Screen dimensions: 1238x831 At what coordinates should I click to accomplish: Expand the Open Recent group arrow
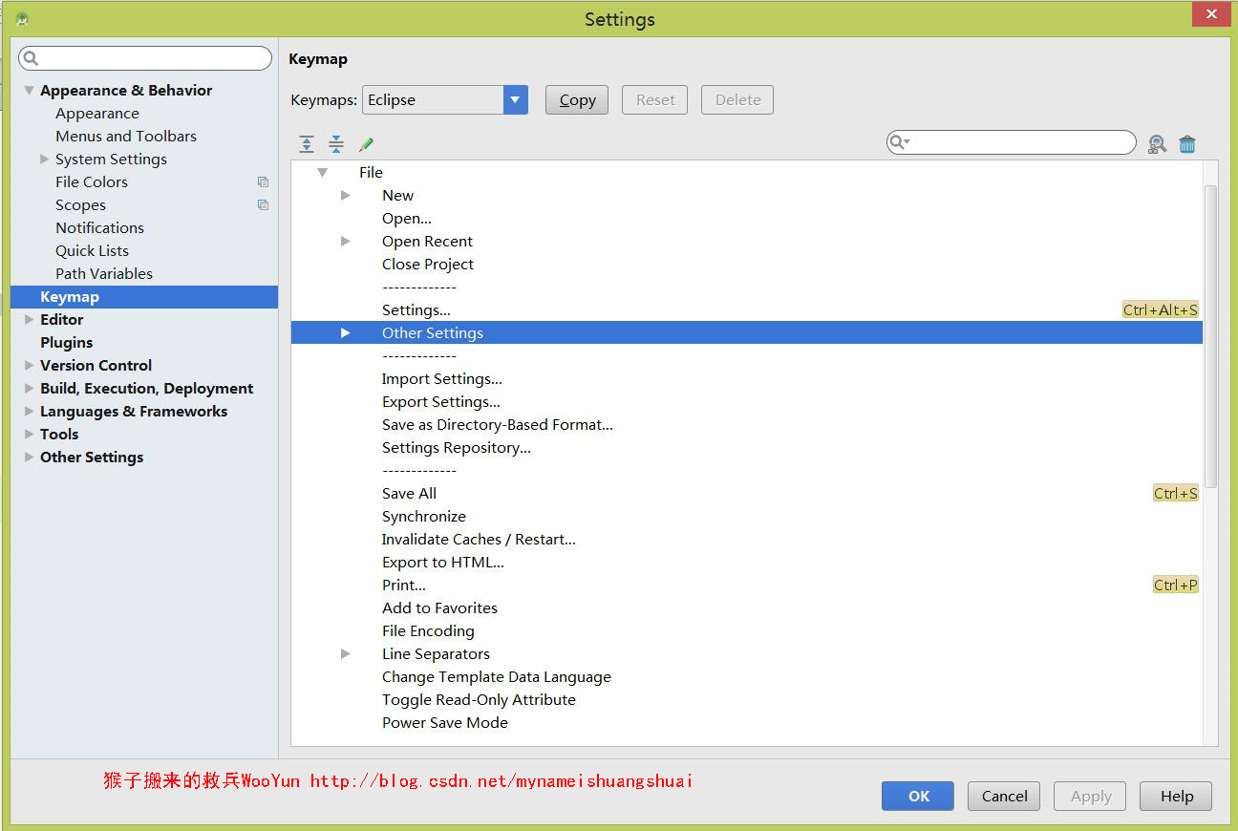coord(346,241)
